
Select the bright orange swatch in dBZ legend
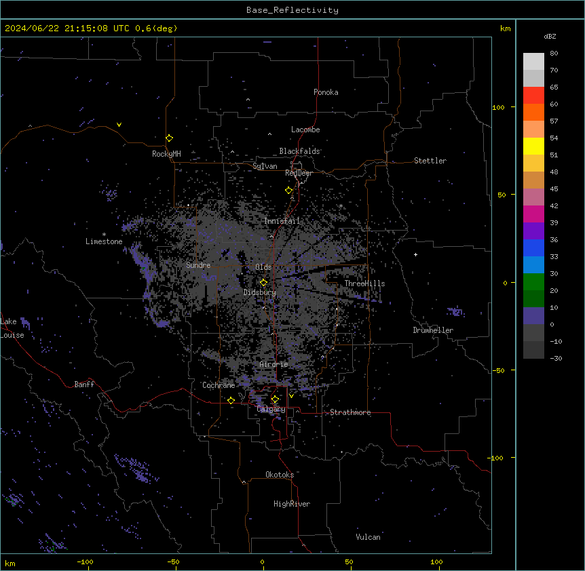[533, 112]
